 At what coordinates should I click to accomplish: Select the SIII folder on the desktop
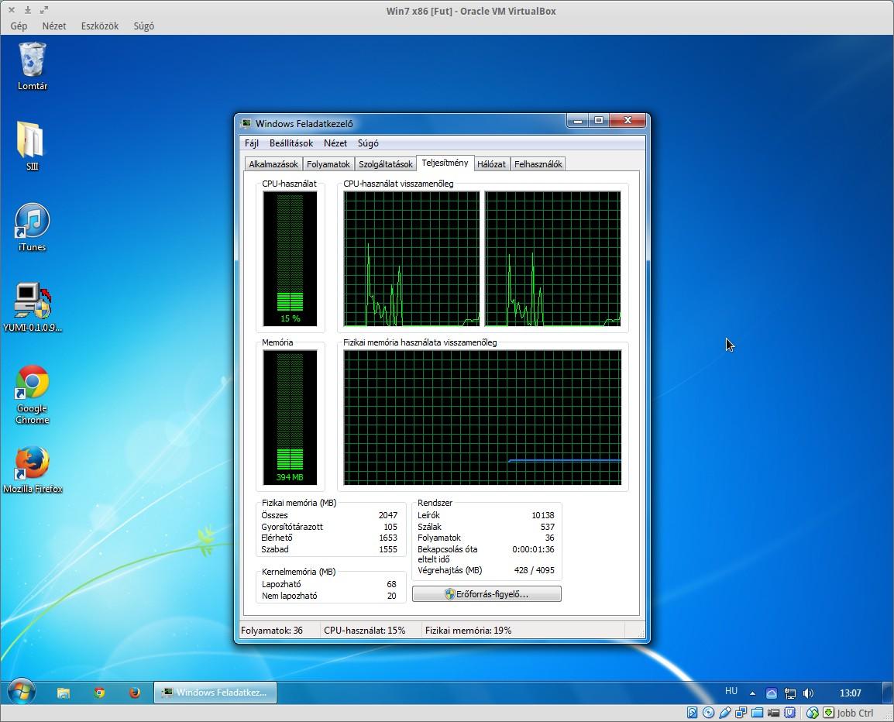[31, 146]
